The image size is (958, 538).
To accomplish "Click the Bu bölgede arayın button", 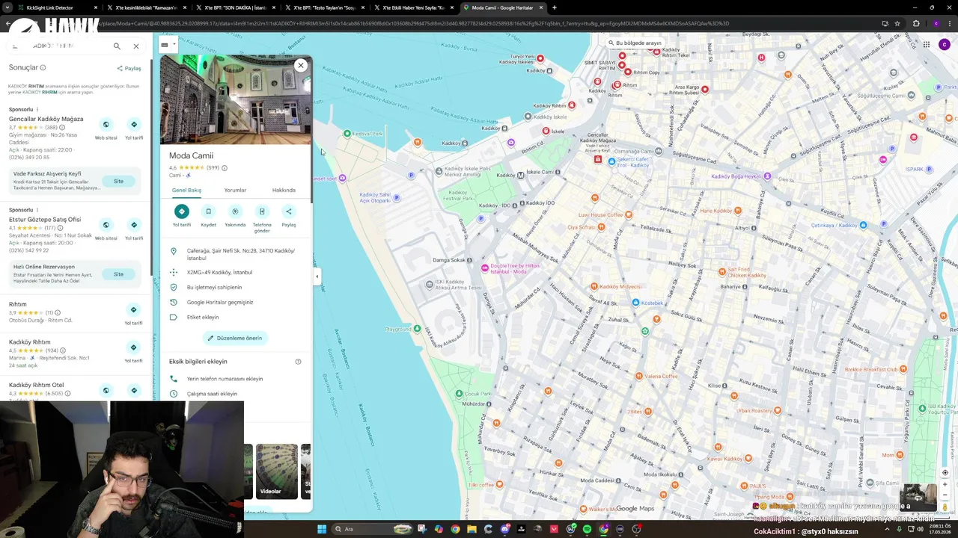I will point(635,43).
